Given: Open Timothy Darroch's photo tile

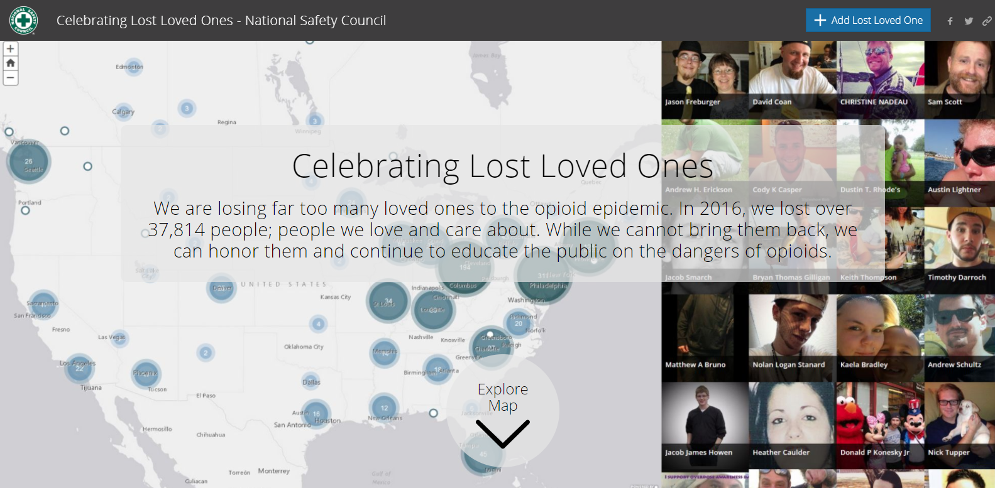Looking at the screenshot, I should coord(960,251).
